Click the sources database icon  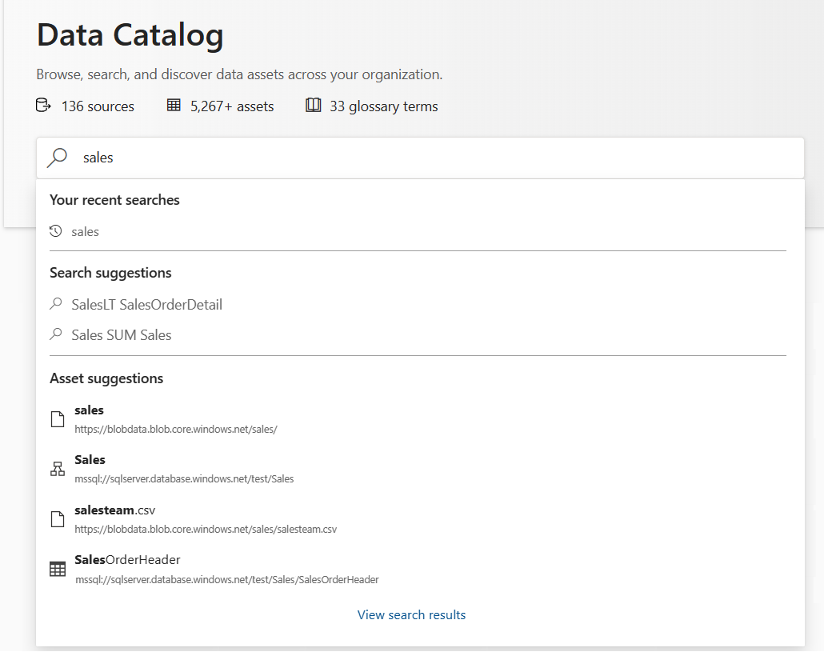pyautogui.click(x=43, y=106)
